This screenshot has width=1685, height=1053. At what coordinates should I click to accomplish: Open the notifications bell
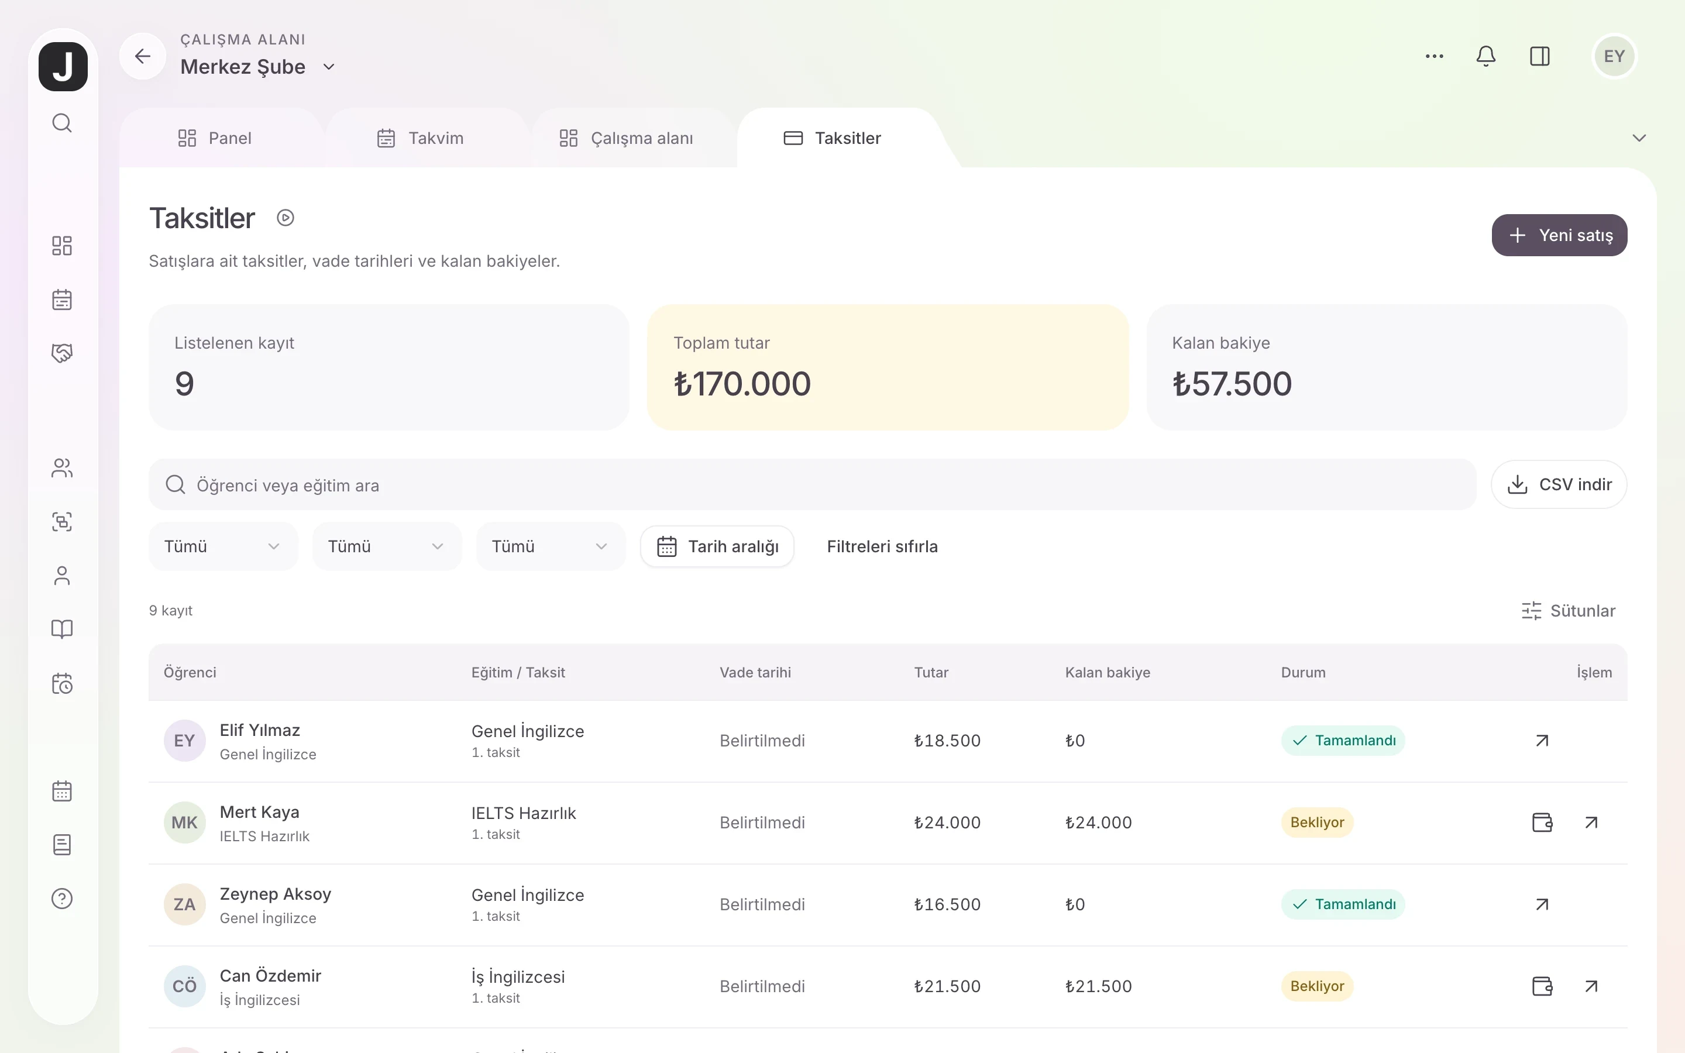click(x=1486, y=56)
